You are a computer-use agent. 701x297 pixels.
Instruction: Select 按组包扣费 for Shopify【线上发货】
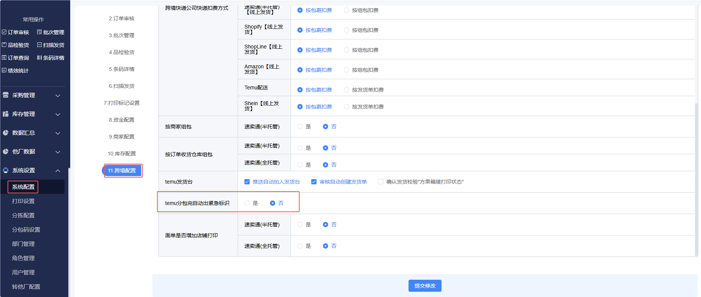pyautogui.click(x=347, y=30)
